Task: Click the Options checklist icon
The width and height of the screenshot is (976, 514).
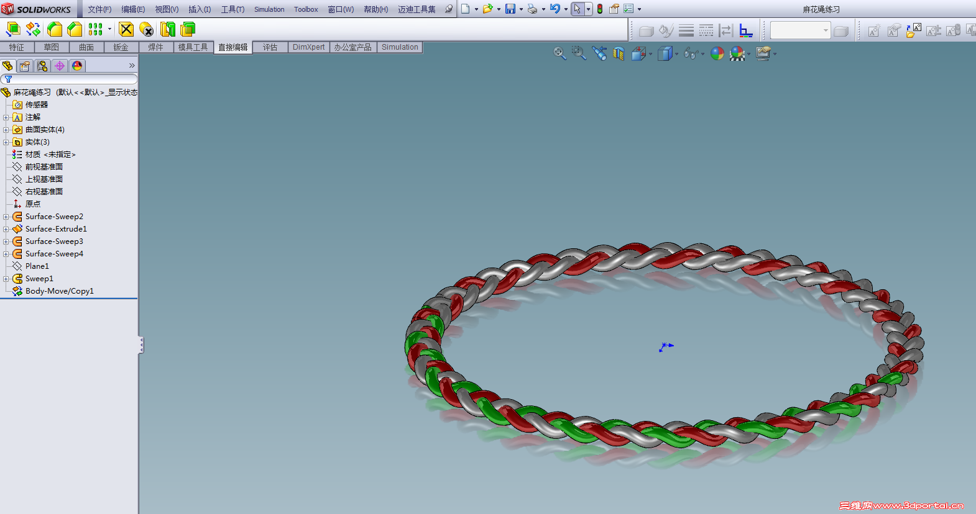Action: point(628,9)
